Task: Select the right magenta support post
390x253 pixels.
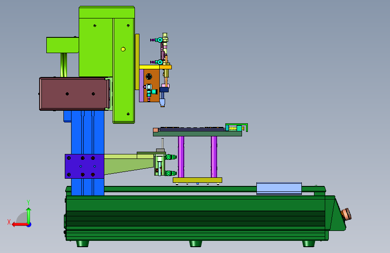Action: (214, 157)
